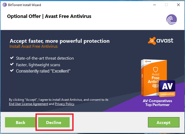Click the avast wordmark text
Viewport: 185px width, 134px height.
(x=165, y=40)
